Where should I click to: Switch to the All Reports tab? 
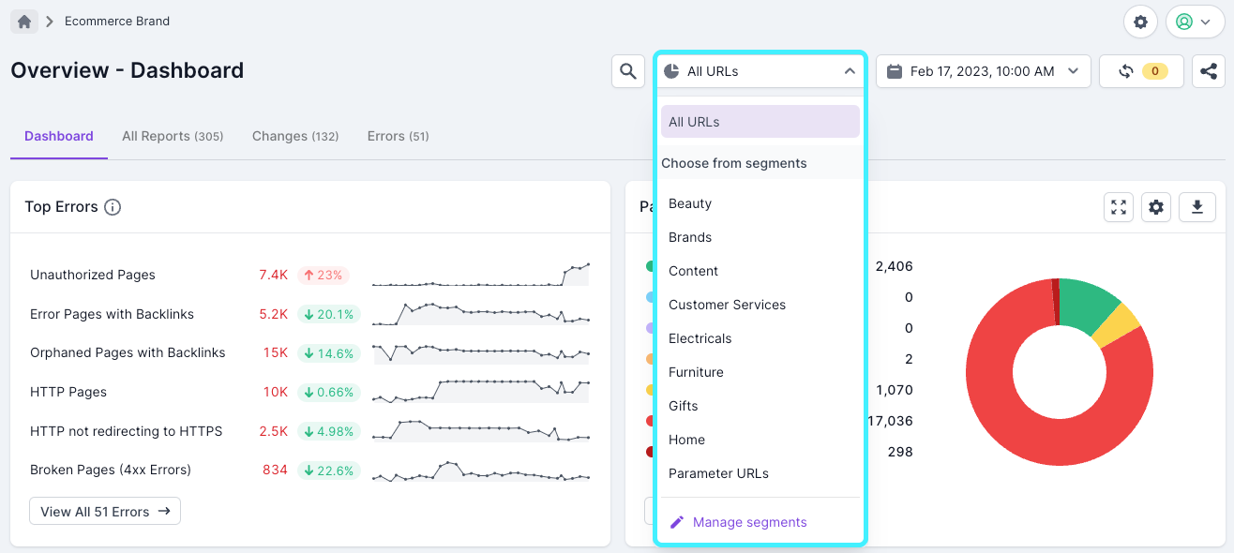(x=173, y=136)
